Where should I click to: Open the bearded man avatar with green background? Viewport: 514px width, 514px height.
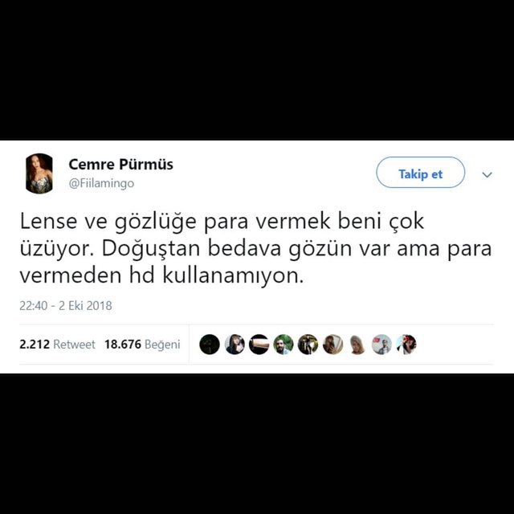[284, 345]
